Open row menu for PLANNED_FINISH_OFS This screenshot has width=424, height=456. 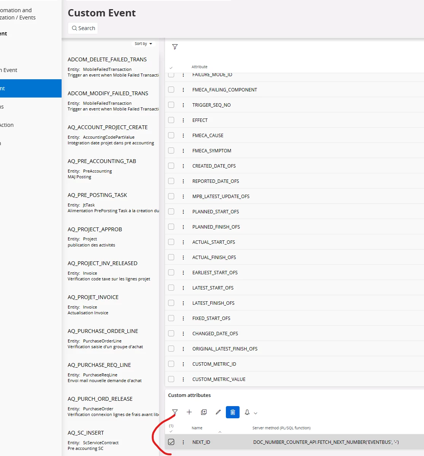183,227
